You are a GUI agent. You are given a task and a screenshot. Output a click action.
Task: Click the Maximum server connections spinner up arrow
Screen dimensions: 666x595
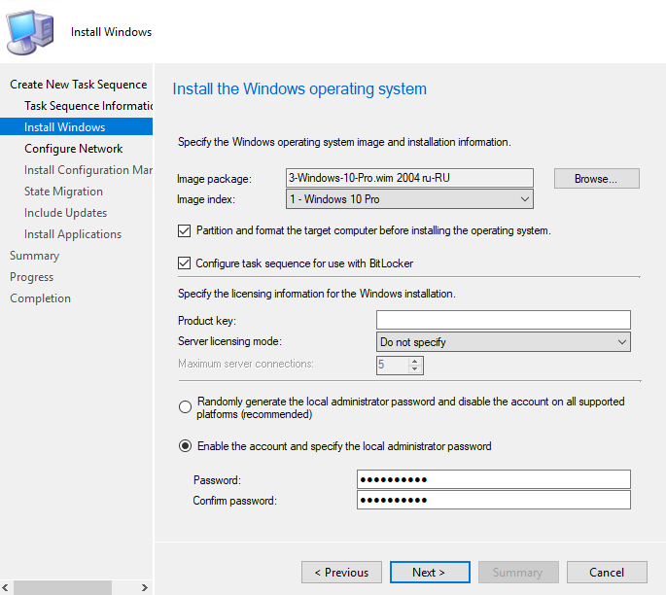(415, 362)
